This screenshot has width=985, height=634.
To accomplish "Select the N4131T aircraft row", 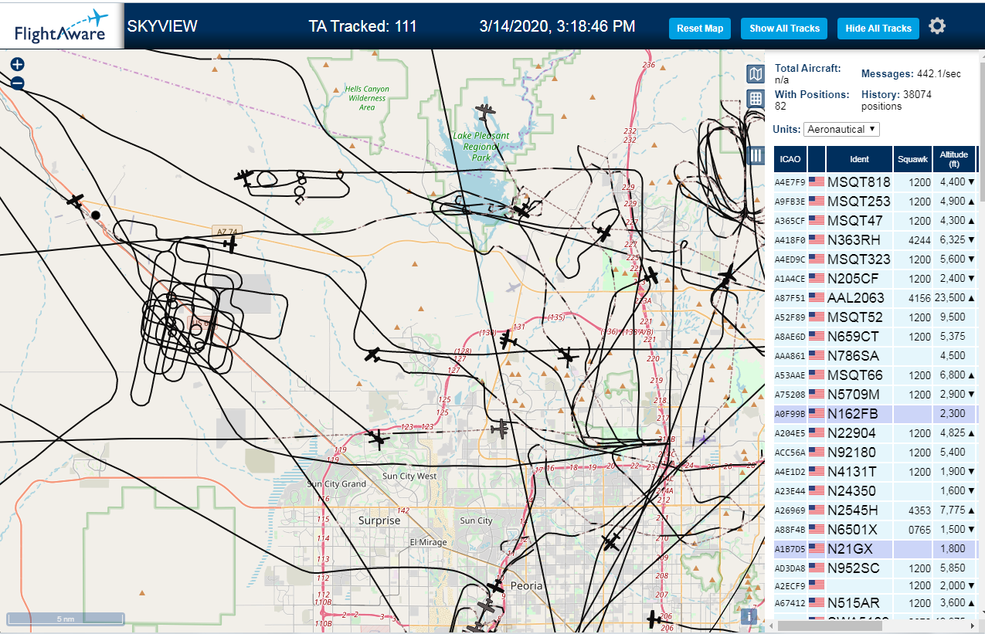I will click(x=875, y=472).
